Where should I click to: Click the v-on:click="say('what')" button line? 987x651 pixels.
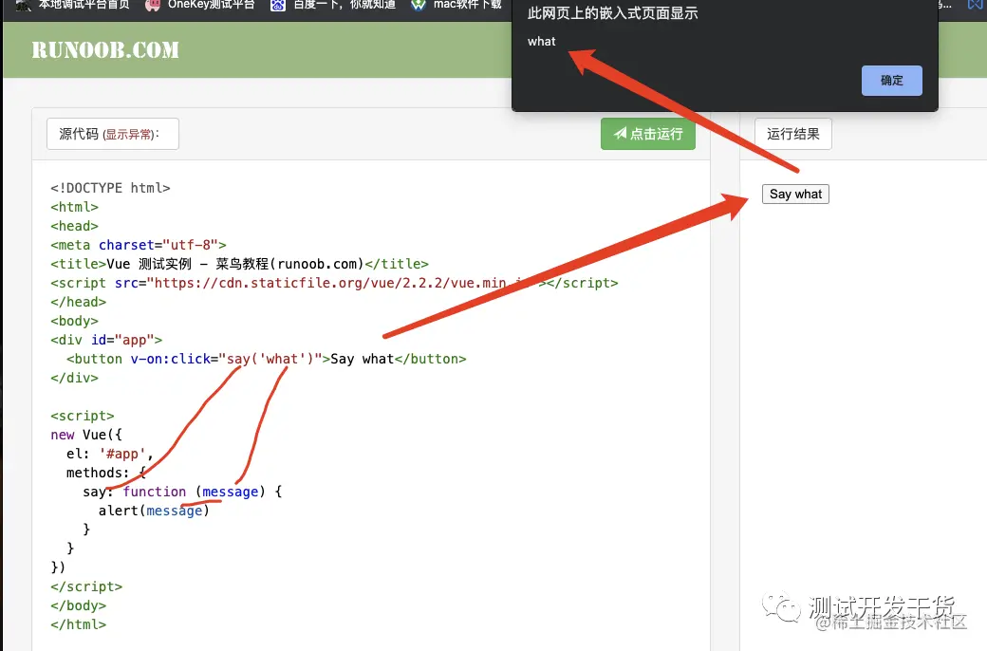point(267,359)
